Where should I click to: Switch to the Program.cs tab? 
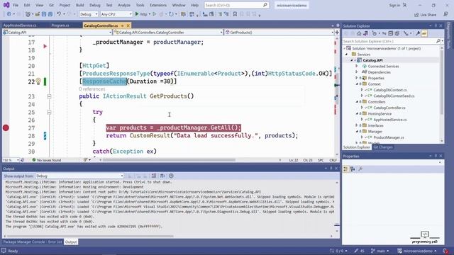coord(60,25)
